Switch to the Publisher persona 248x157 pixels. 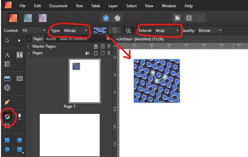click(x=13, y=18)
